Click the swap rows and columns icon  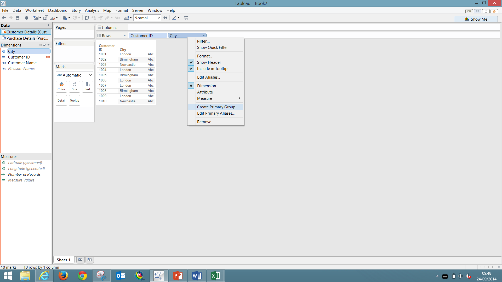[x=87, y=18]
